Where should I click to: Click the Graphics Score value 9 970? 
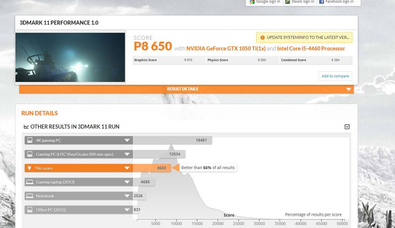click(188, 60)
